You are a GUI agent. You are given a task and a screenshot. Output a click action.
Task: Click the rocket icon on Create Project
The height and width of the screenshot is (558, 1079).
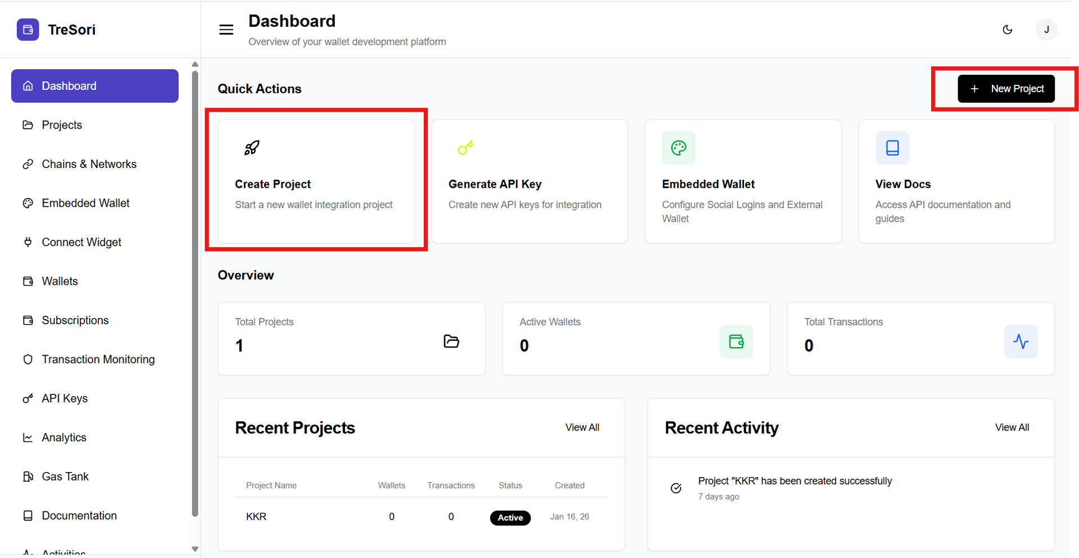tap(252, 148)
